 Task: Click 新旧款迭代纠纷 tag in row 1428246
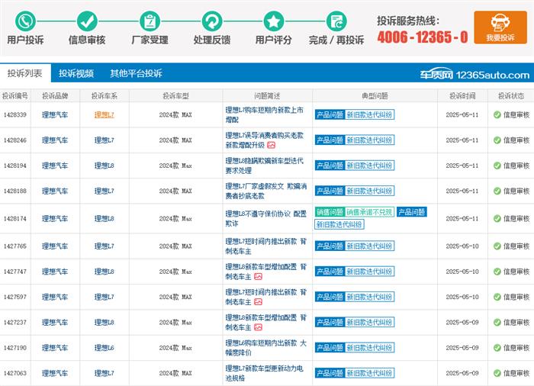(370, 140)
